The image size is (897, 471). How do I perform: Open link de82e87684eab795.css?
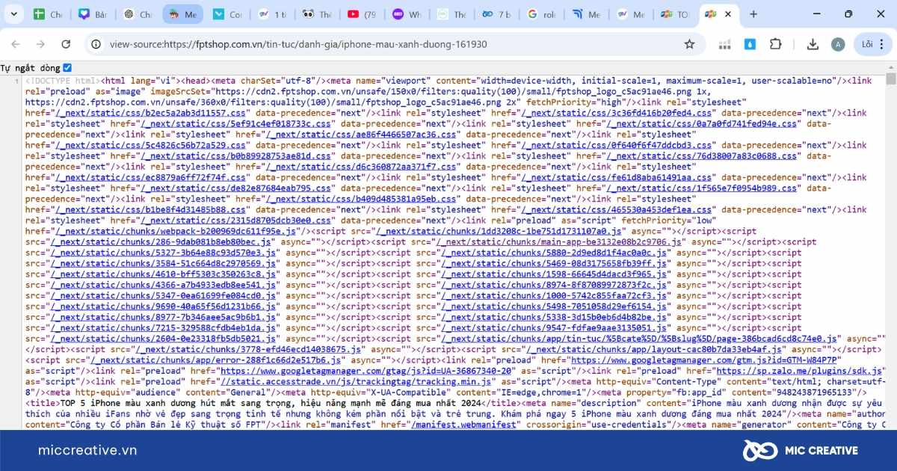point(235,188)
